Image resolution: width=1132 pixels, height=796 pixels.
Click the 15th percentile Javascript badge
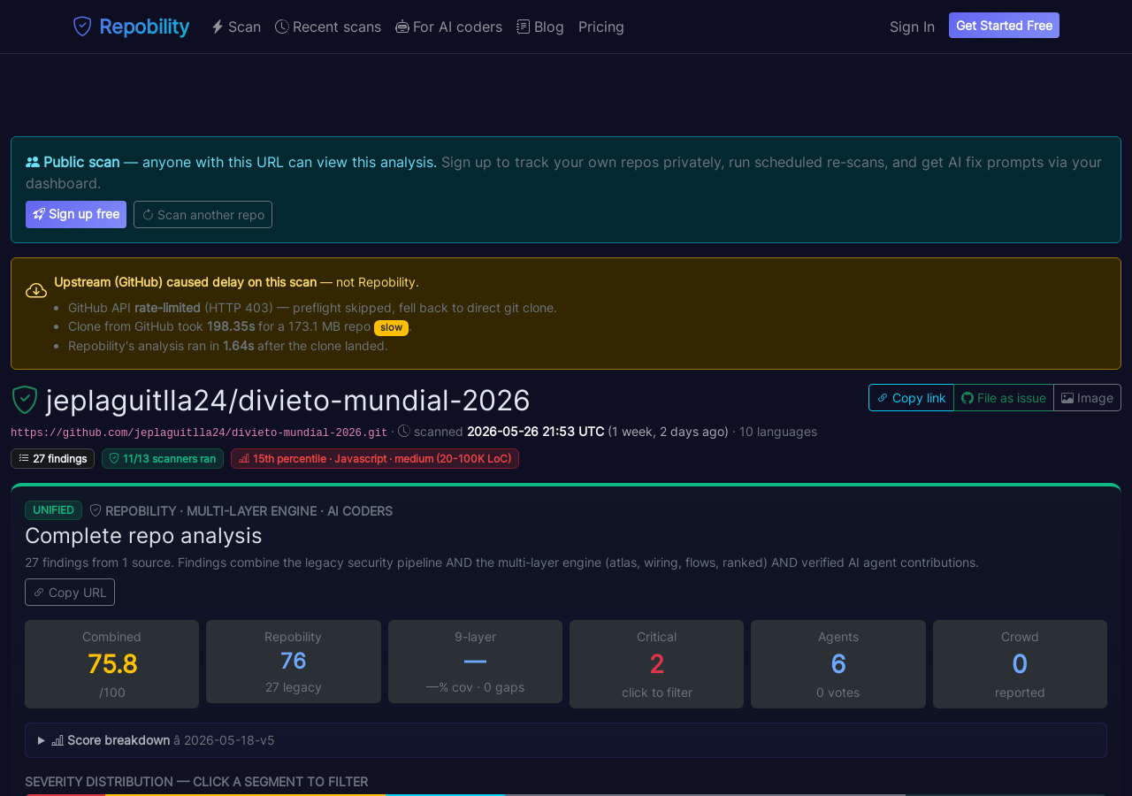click(375, 458)
